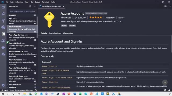
Task: Open the Azure view in activity bar
Action: [3, 54]
